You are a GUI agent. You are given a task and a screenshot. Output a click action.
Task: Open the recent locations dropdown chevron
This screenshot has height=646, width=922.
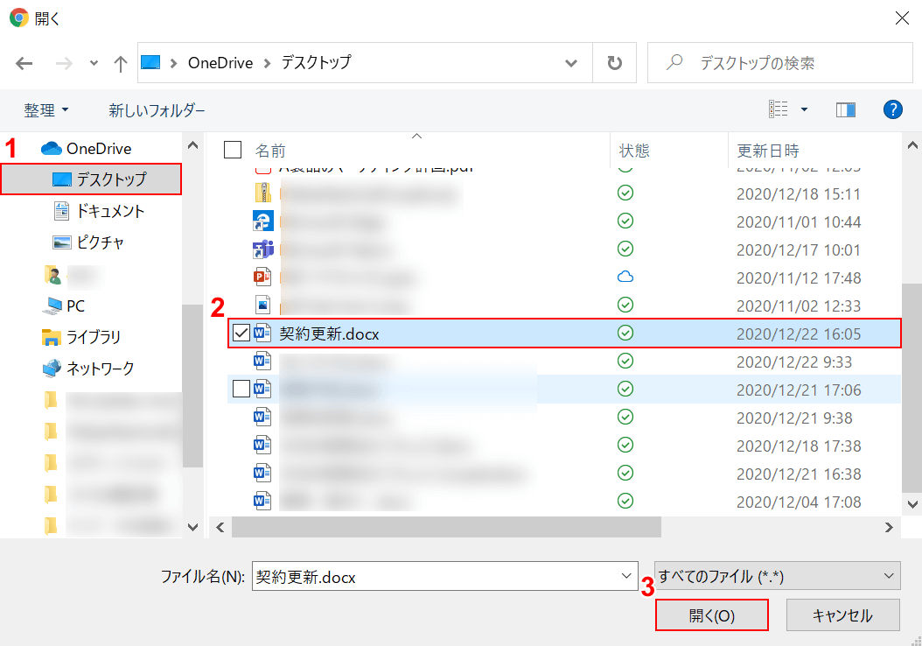pos(94,63)
